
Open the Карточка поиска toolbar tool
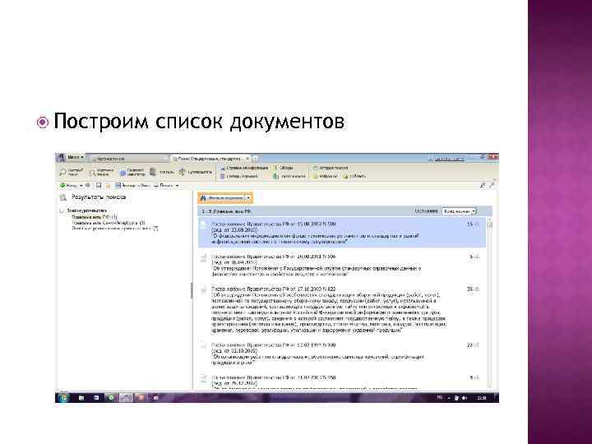tap(102, 173)
